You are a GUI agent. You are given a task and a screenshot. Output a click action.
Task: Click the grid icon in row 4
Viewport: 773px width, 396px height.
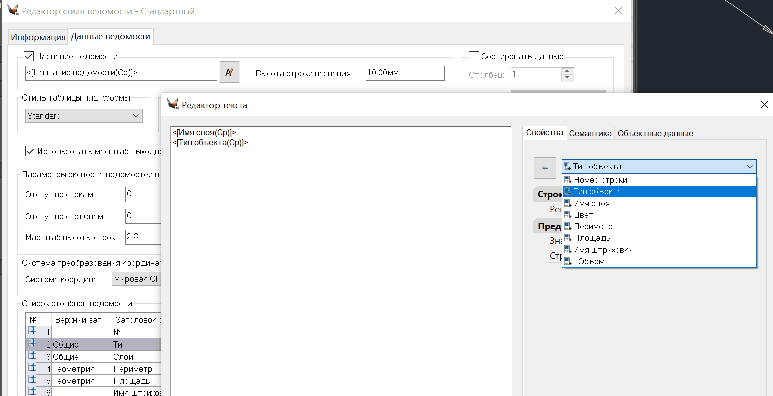click(32, 368)
